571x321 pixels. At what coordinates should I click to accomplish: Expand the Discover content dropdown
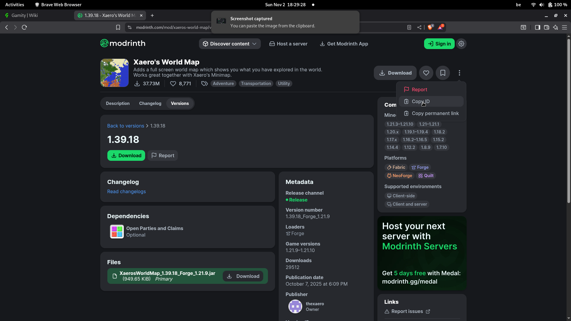(230, 44)
